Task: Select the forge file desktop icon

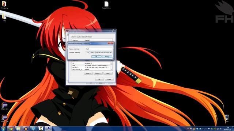Action: coord(106,5)
